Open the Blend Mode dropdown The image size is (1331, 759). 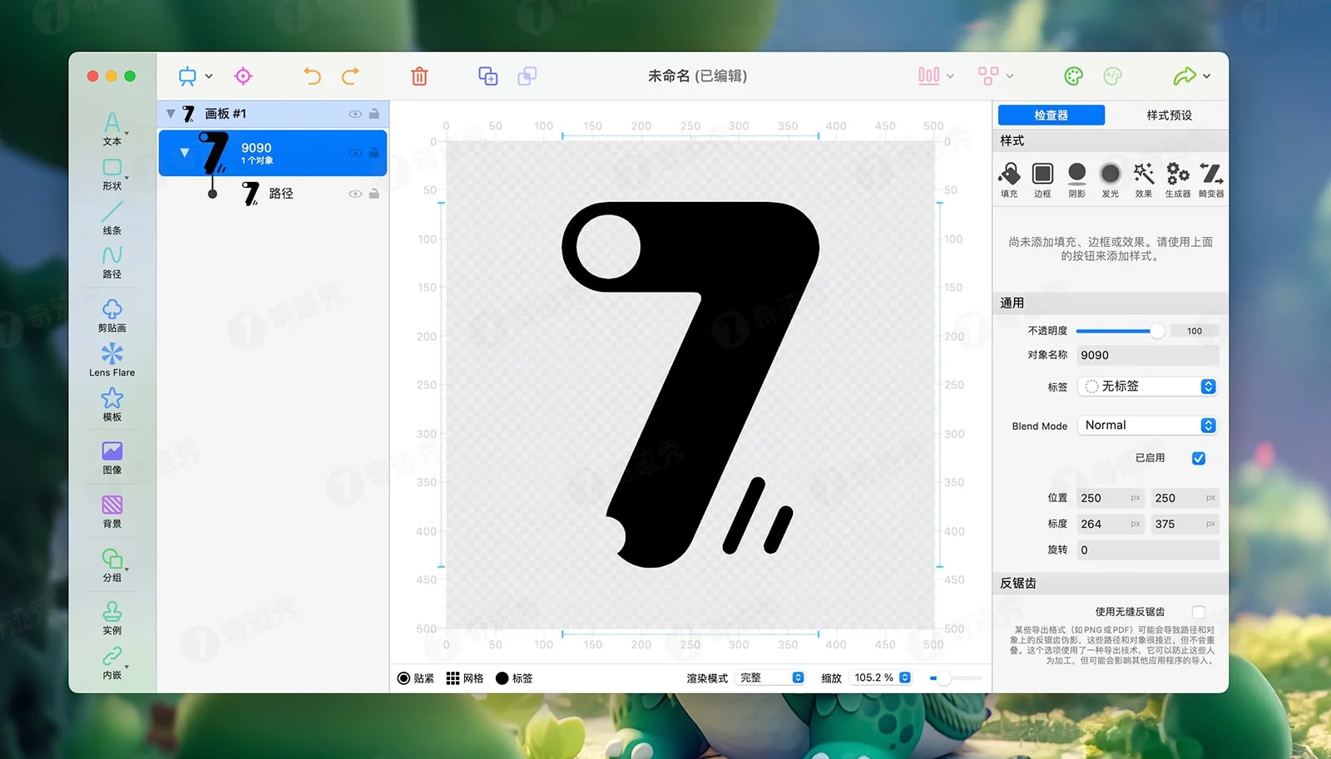[1147, 425]
